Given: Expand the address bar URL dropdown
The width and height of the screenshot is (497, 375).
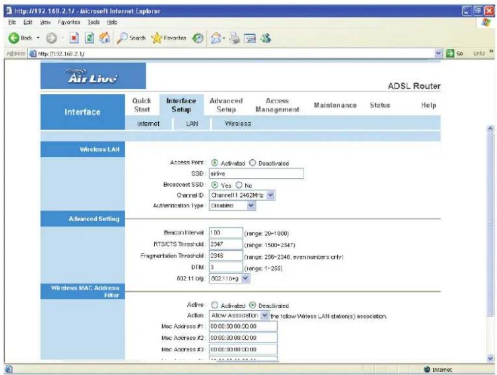Looking at the screenshot, I should click(x=438, y=53).
